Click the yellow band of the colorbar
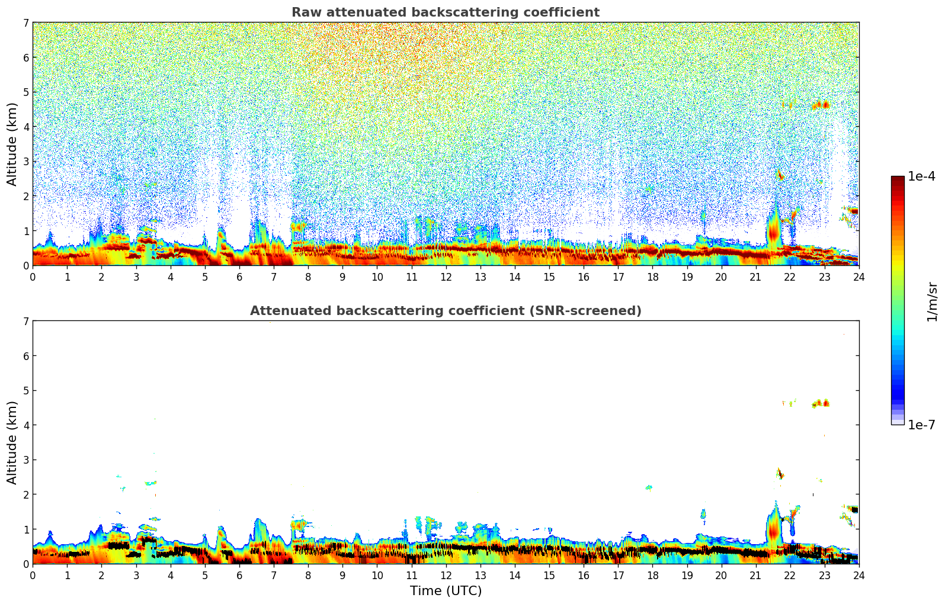945x604 pixels. click(x=898, y=262)
